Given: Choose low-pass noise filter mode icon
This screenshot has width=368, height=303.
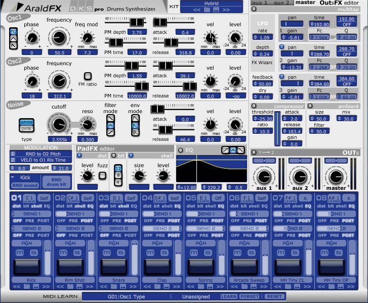Looking at the screenshot, I should 110,118.
